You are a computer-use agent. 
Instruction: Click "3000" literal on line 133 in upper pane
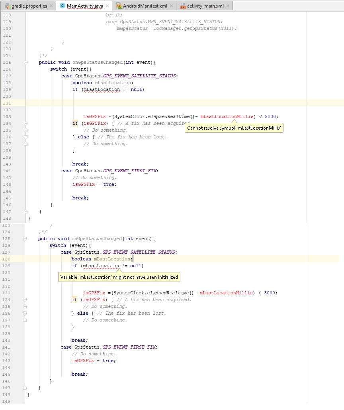click(x=270, y=116)
